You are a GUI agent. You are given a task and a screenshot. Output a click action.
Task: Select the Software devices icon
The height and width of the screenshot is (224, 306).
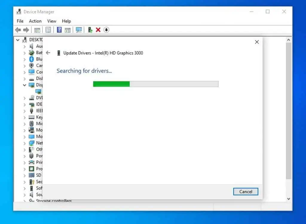31,188
